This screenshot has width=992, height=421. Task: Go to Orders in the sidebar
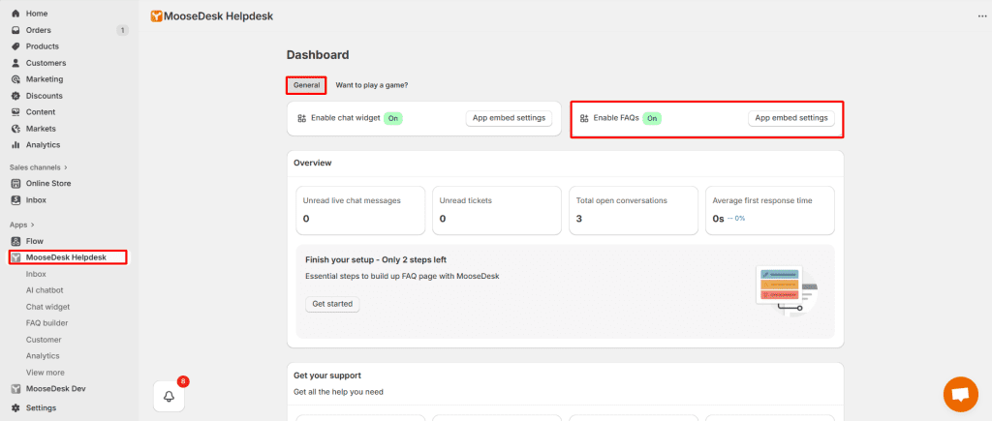point(39,30)
